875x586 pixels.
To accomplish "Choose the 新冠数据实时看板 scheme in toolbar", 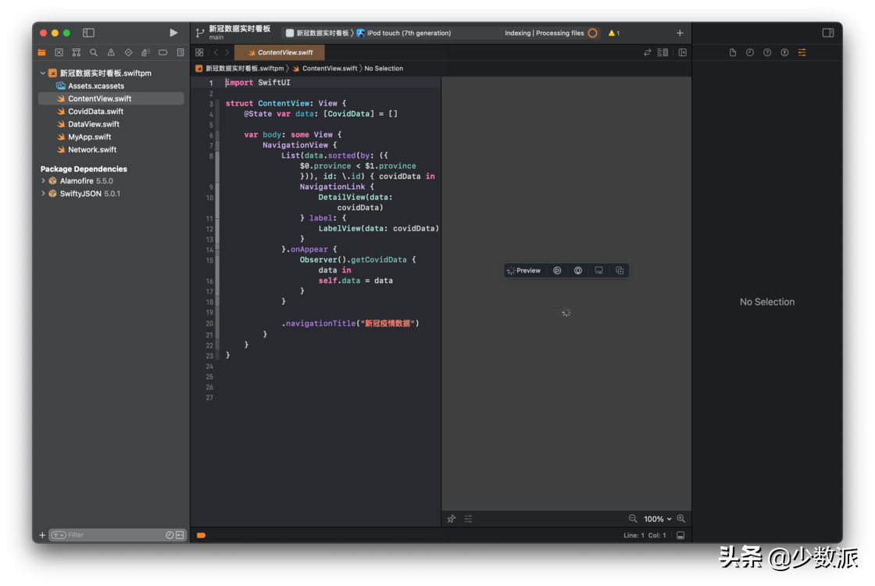I will click(317, 33).
